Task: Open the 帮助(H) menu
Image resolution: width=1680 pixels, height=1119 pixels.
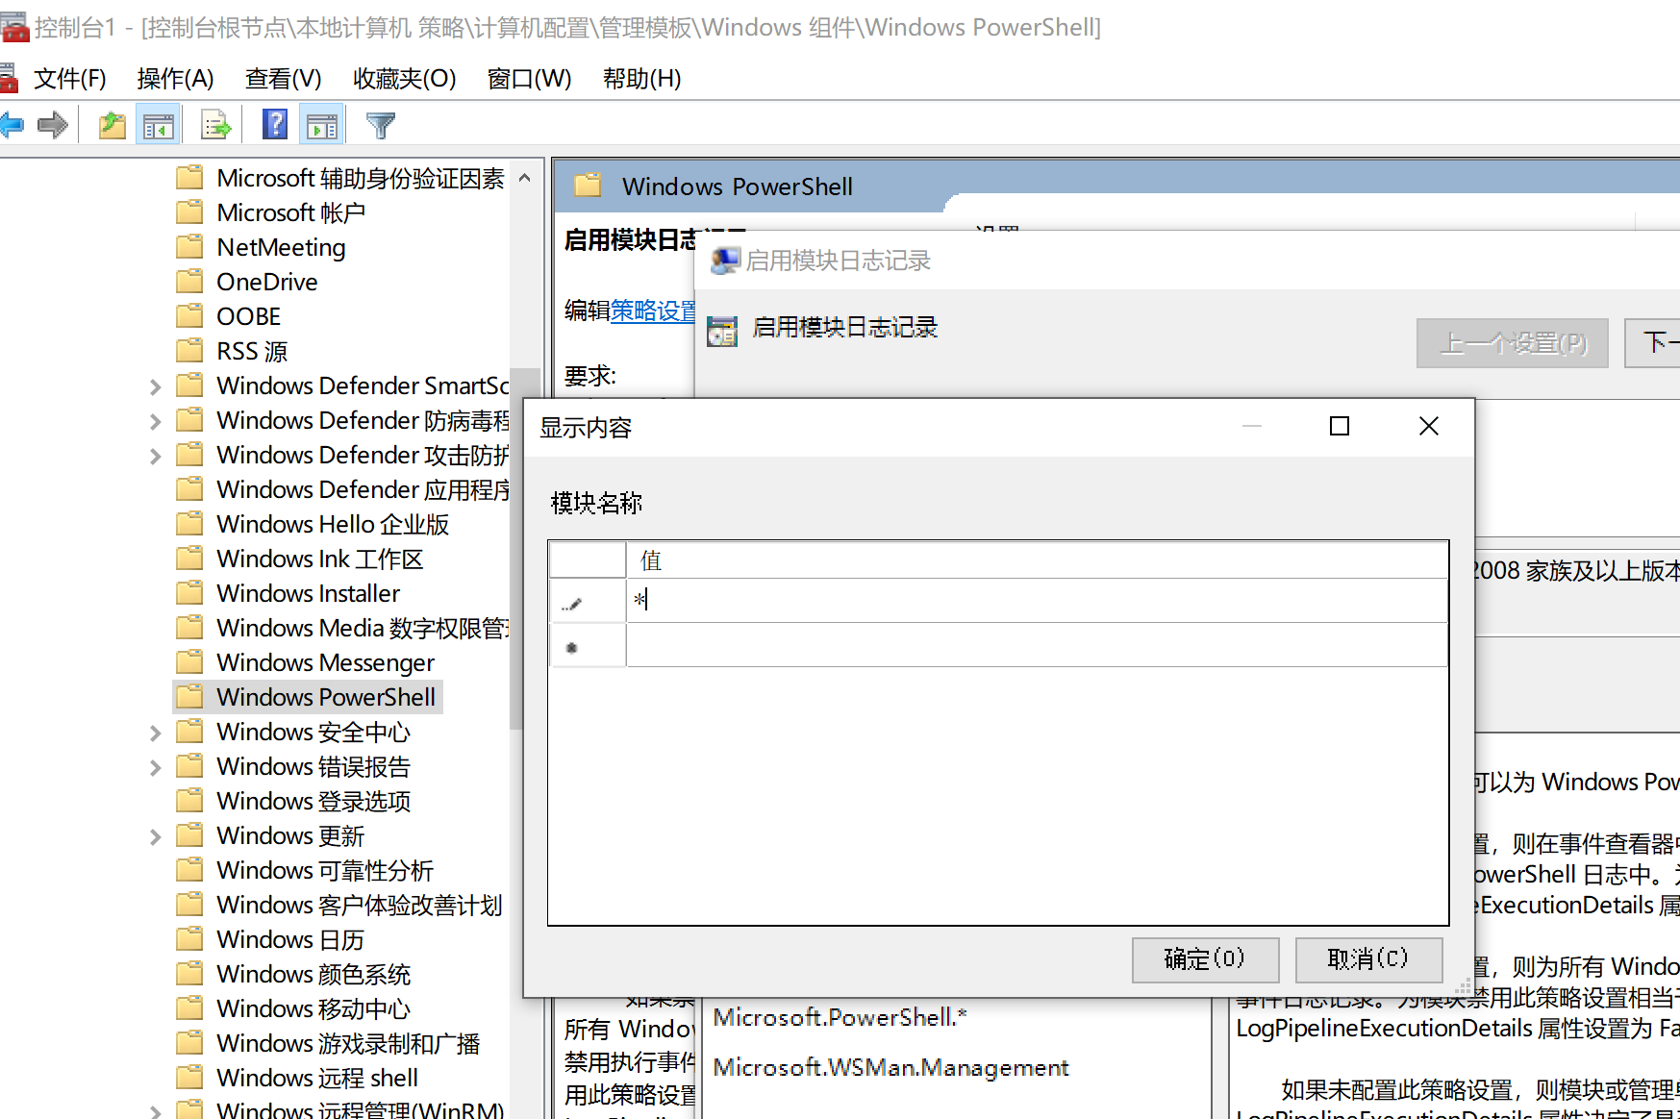Action: click(641, 78)
